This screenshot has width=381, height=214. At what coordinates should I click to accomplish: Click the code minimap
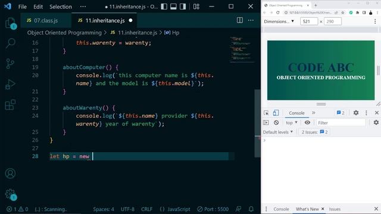point(242,49)
